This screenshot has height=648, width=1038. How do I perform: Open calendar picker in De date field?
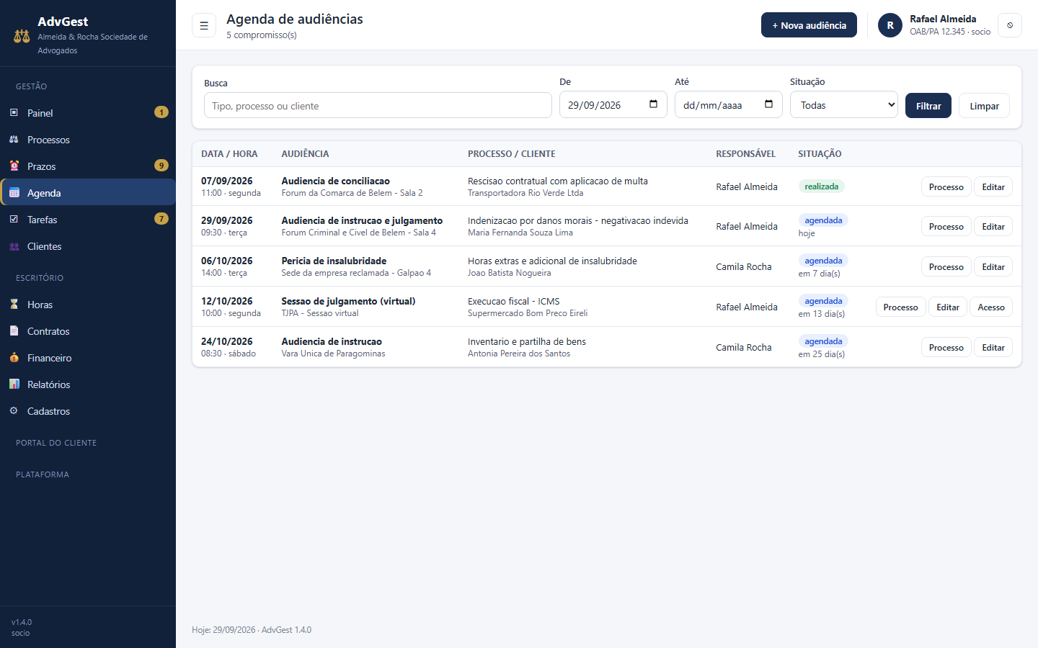click(653, 104)
